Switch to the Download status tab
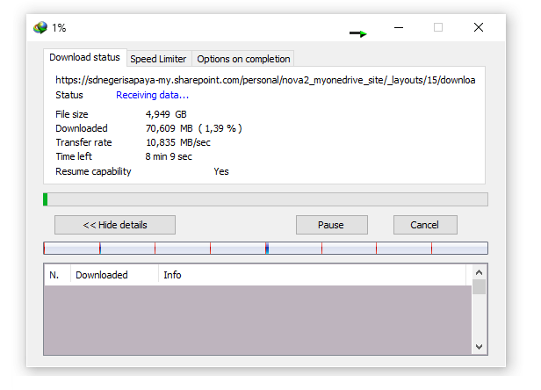Image resolution: width=541 pixels, height=390 pixels. (x=84, y=57)
